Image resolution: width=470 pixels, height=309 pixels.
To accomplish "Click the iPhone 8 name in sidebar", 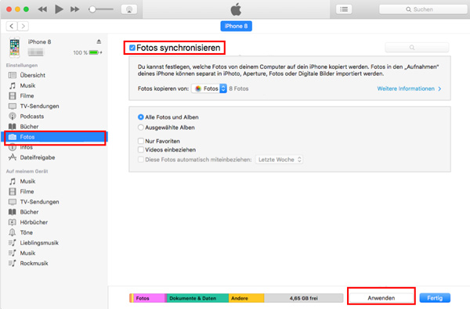I will (39, 42).
